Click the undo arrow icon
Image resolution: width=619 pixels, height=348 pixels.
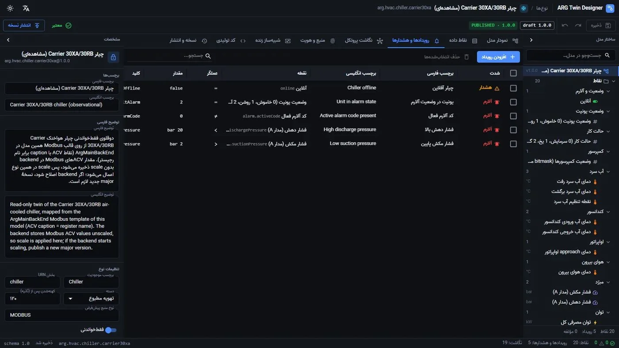click(565, 25)
